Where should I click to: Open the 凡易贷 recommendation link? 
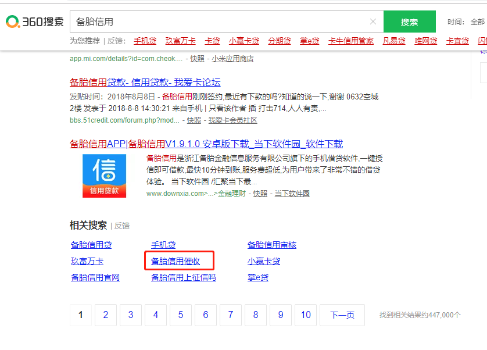394,41
